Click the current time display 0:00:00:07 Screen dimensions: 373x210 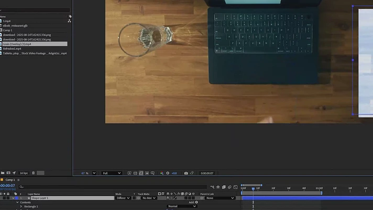pyautogui.click(x=8, y=185)
